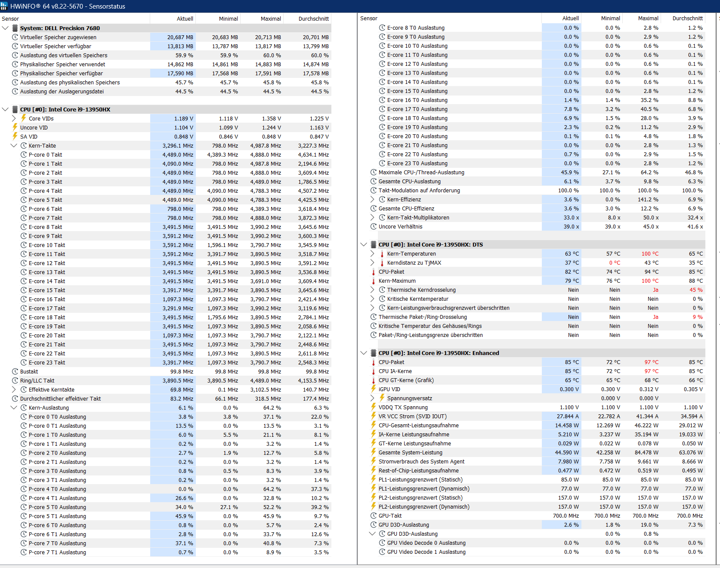The image size is (720, 568).
Task: Click the Takt-Modulation auf Anforderung label
Action: (419, 191)
